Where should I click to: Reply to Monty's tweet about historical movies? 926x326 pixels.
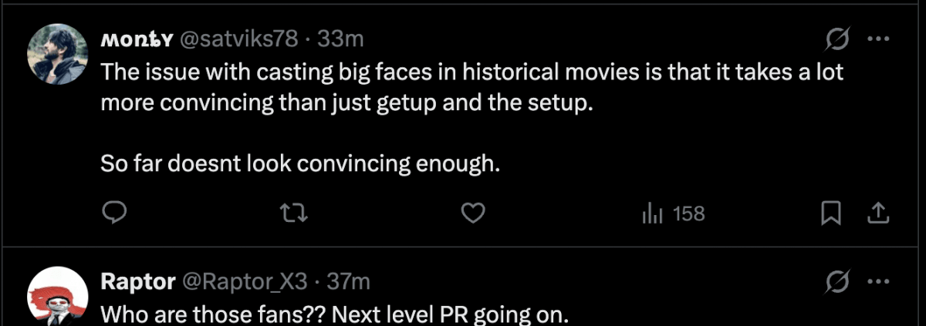click(x=115, y=213)
